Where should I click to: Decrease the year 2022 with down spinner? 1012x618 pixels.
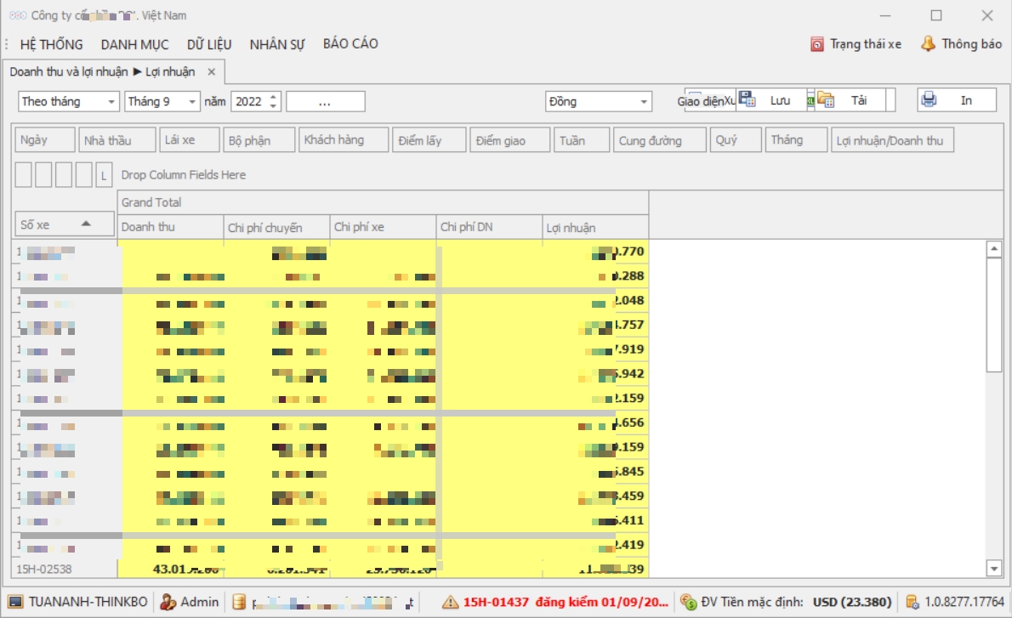[273, 105]
